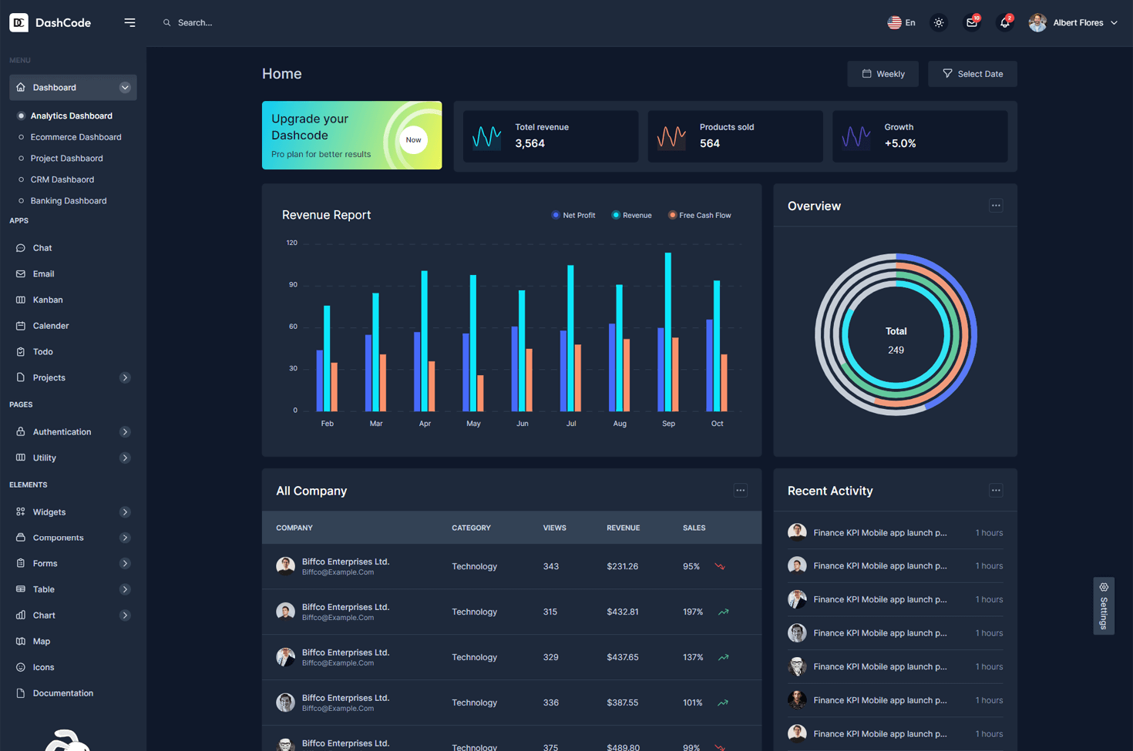Click the Chart bar icon
Image resolution: width=1133 pixels, height=751 pixels.
coord(21,615)
